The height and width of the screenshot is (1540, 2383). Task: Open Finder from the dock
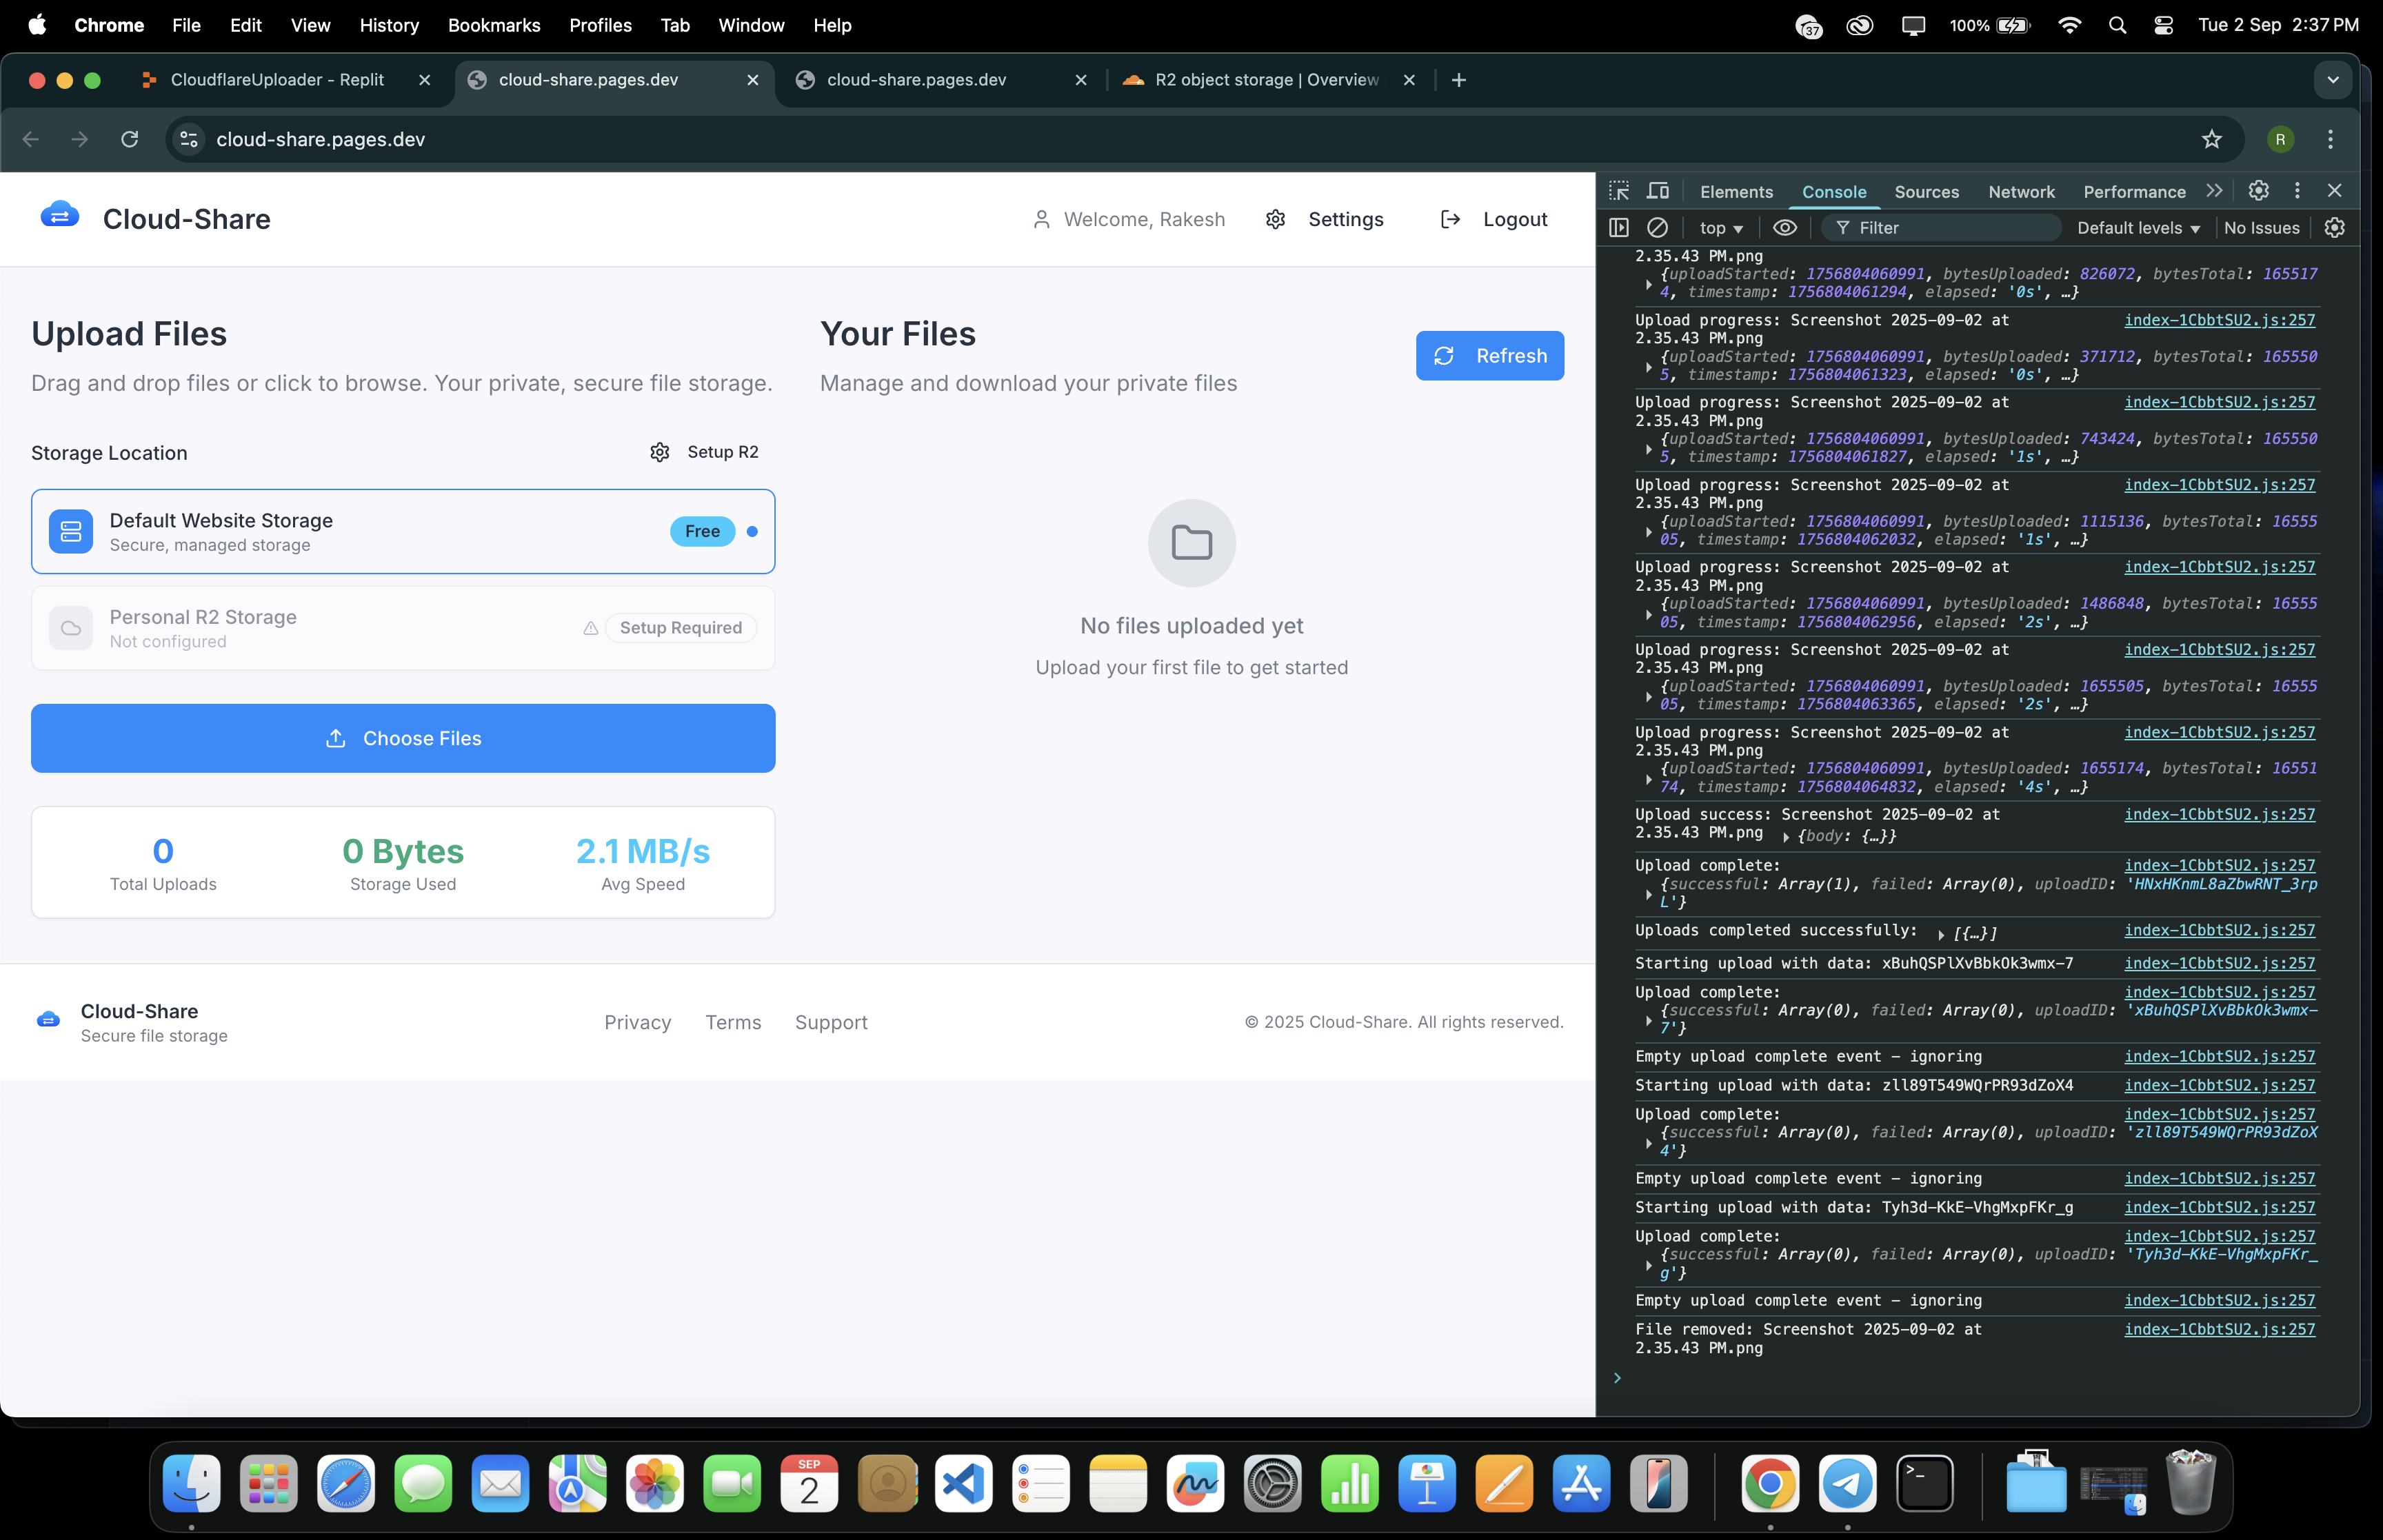click(191, 1484)
